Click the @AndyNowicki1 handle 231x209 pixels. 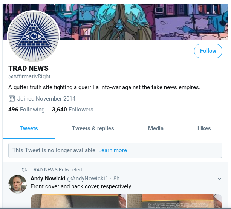[87, 178]
